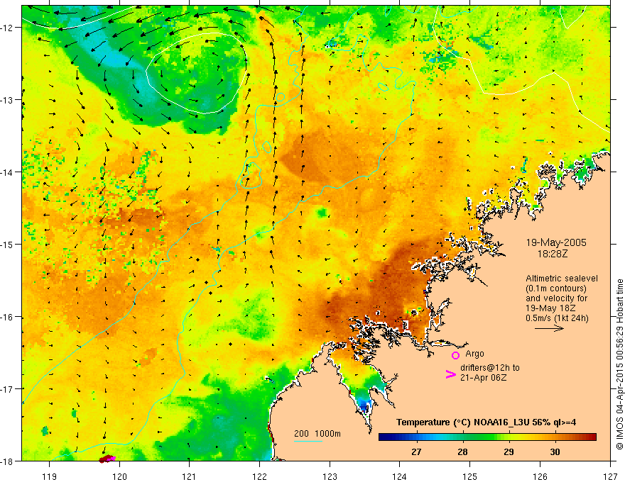Click the dark red patch on the bottom axis near 120
625x482 pixels.
click(x=107, y=459)
